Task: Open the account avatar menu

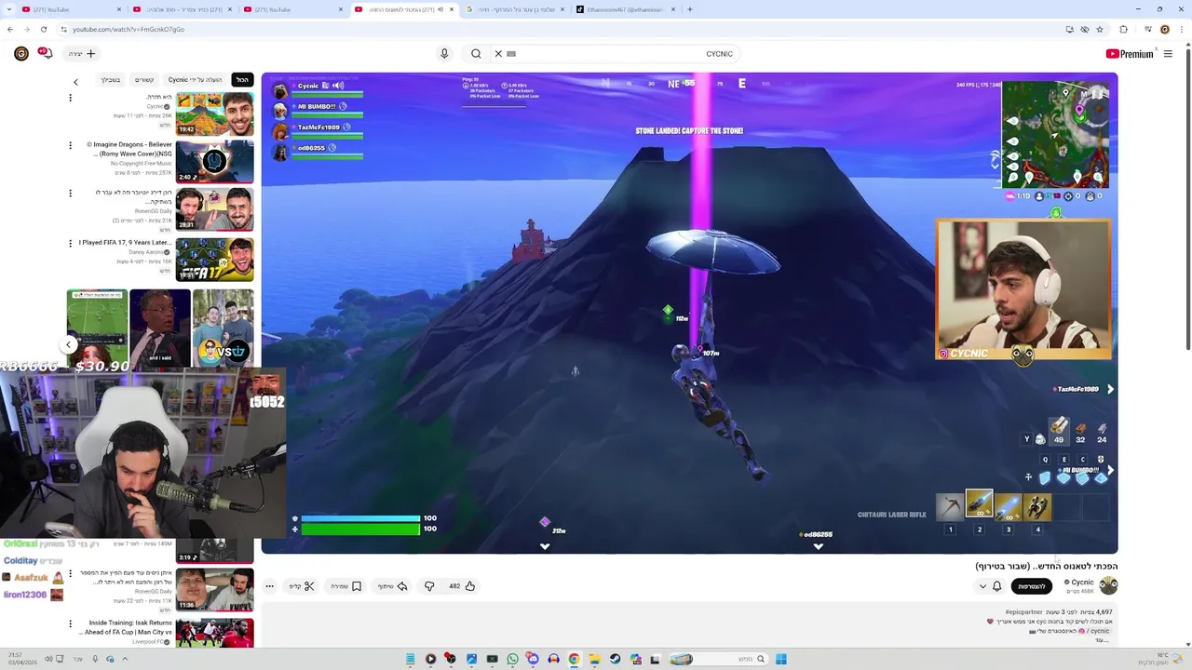Action: coord(20,54)
